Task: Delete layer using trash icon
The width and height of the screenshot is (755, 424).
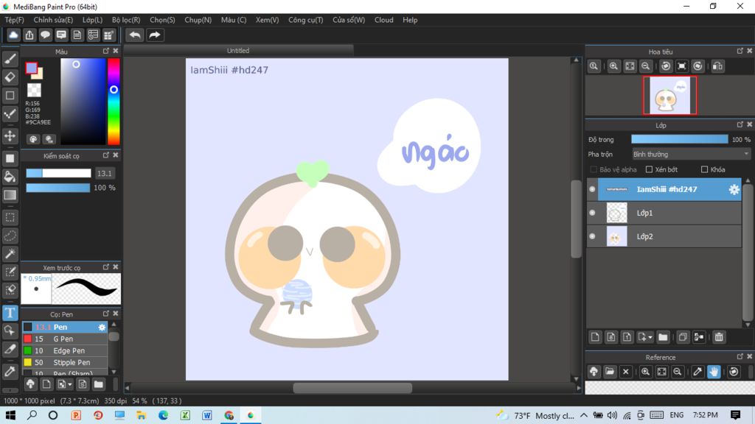Action: tap(719, 337)
